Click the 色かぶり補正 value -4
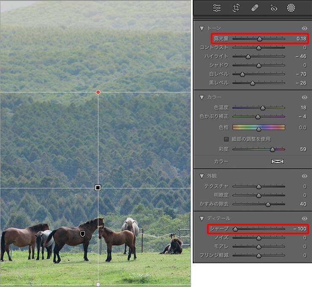This screenshot has height=287, width=312. [x=302, y=116]
